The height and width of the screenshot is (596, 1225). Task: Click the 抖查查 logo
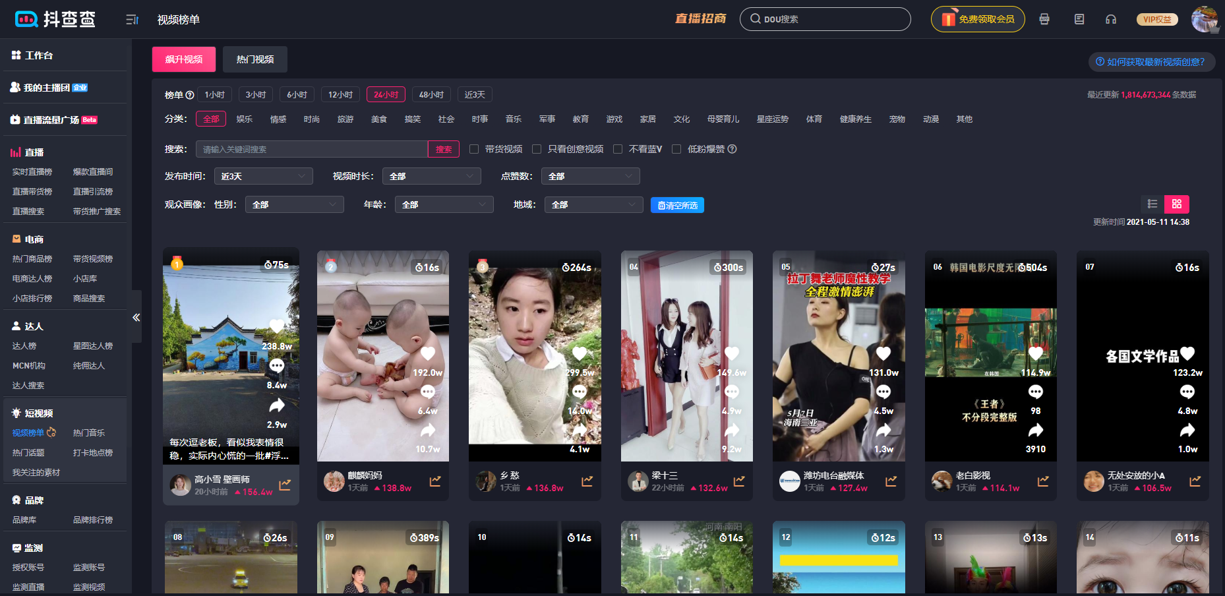[55, 19]
